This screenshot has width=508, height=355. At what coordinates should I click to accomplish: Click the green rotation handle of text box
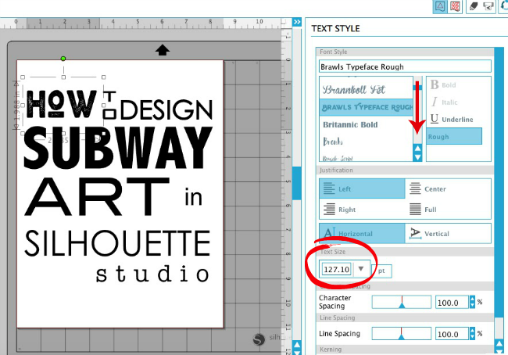63,59
